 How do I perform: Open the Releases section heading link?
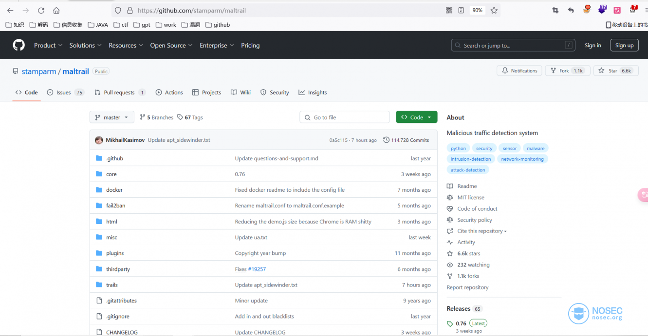point(458,308)
